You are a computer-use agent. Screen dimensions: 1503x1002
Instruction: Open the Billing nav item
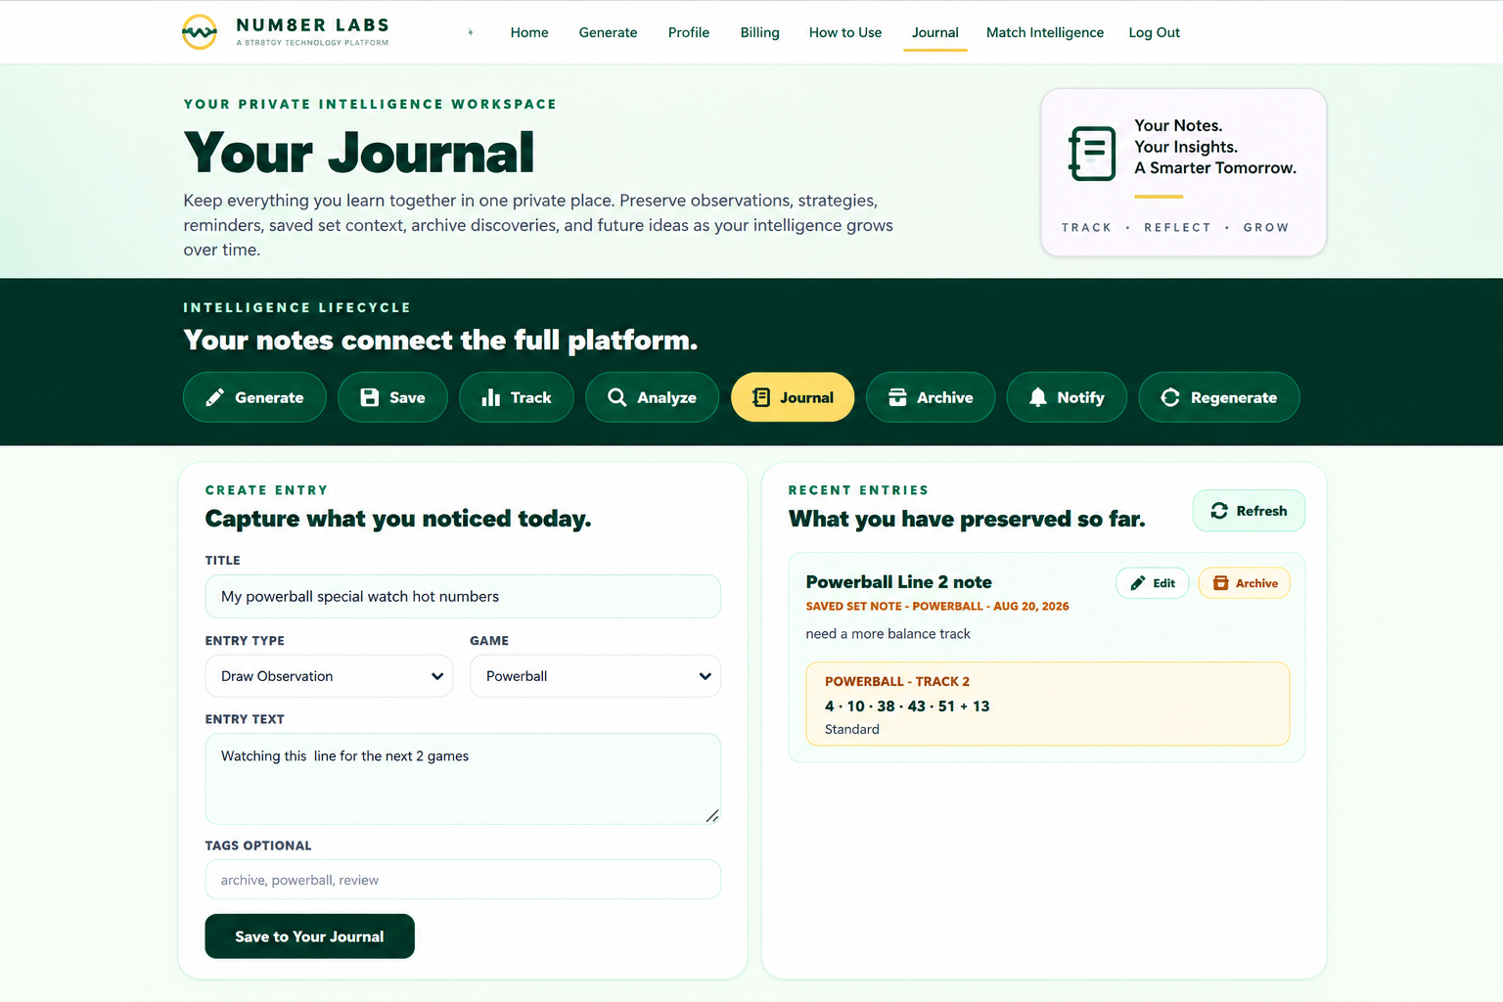pyautogui.click(x=759, y=32)
